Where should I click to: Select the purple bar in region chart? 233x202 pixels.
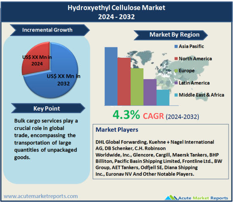click(x=150, y=93)
